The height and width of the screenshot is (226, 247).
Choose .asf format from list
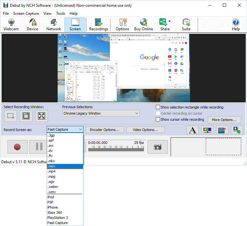(x=65, y=140)
